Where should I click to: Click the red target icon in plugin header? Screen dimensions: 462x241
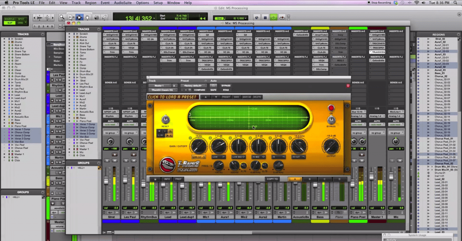click(x=348, y=85)
